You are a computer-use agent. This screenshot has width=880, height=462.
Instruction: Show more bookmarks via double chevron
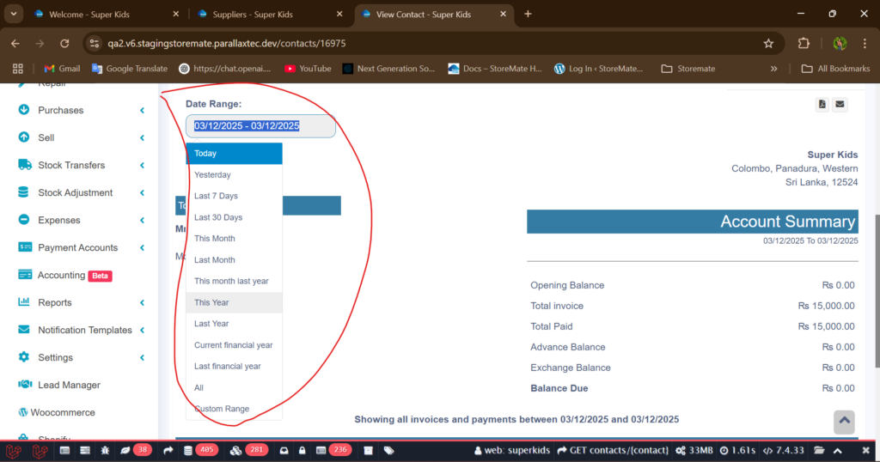[773, 69]
